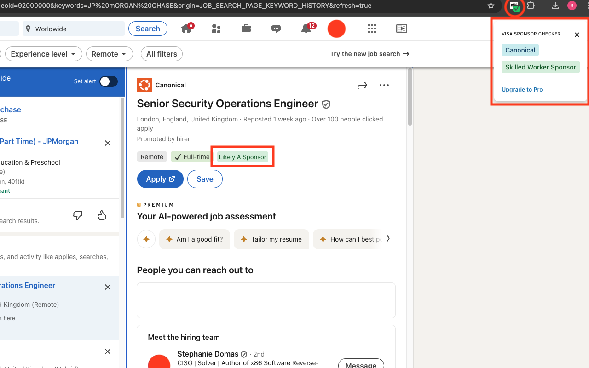Click the Likely A Sponsor tag
This screenshot has height=368, width=589.
point(243,157)
